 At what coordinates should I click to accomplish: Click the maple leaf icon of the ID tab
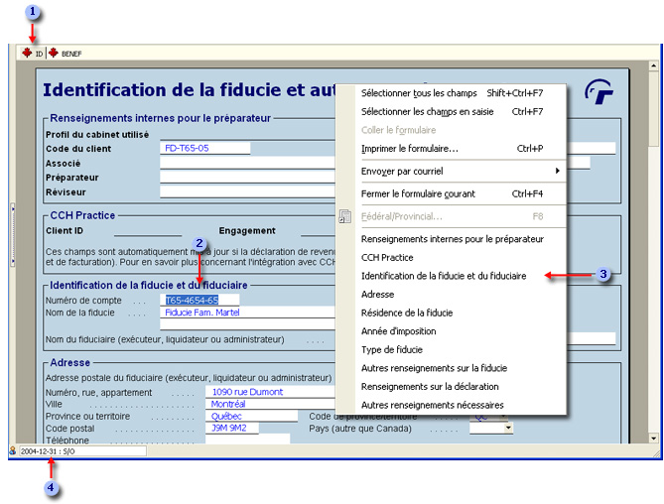pos(27,53)
